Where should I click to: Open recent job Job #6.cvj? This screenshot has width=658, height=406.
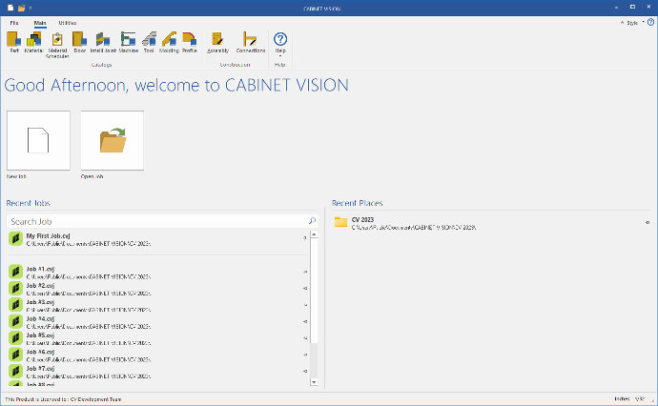157,355
